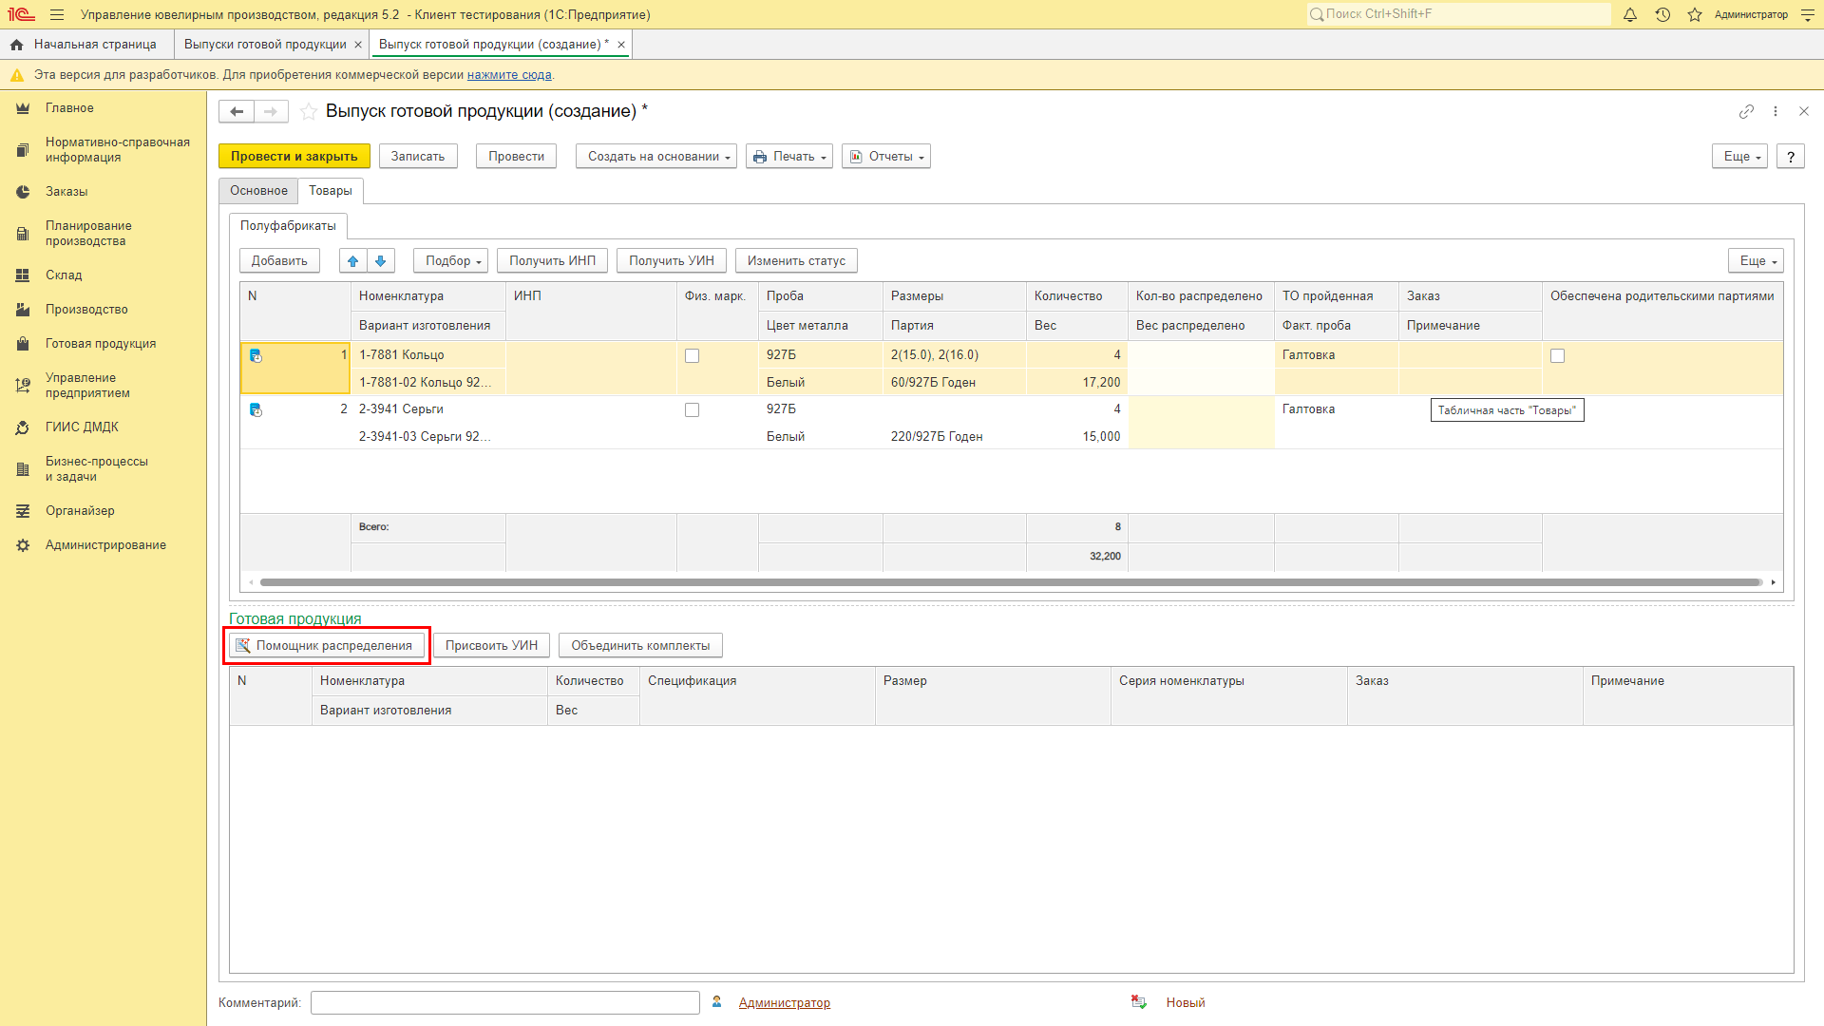Click Записать button
The image size is (1824, 1026).
tap(418, 157)
